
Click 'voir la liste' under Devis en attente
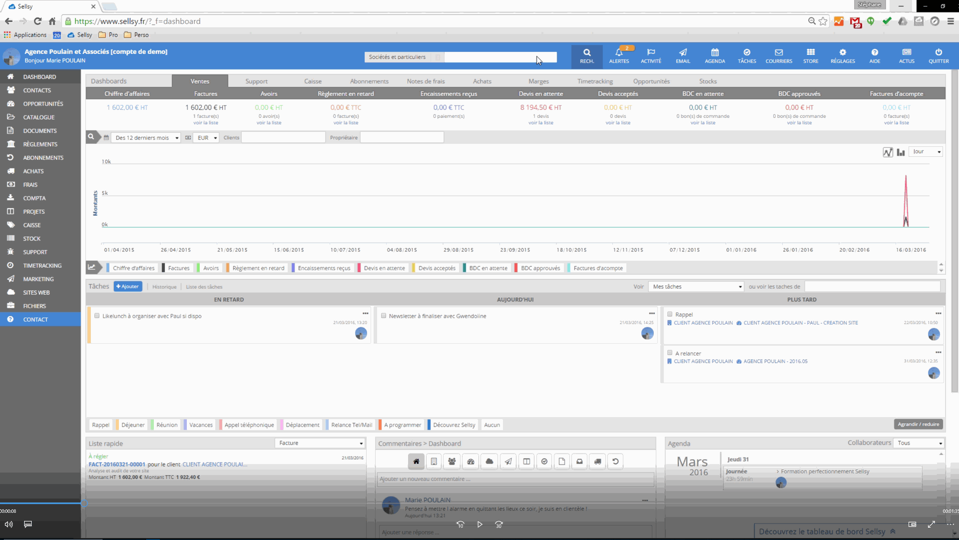pyautogui.click(x=540, y=123)
